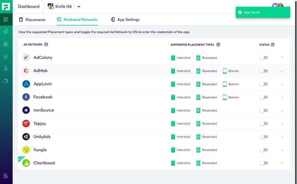
Task: Expand the AdMob row chevron
Action: (x=282, y=71)
